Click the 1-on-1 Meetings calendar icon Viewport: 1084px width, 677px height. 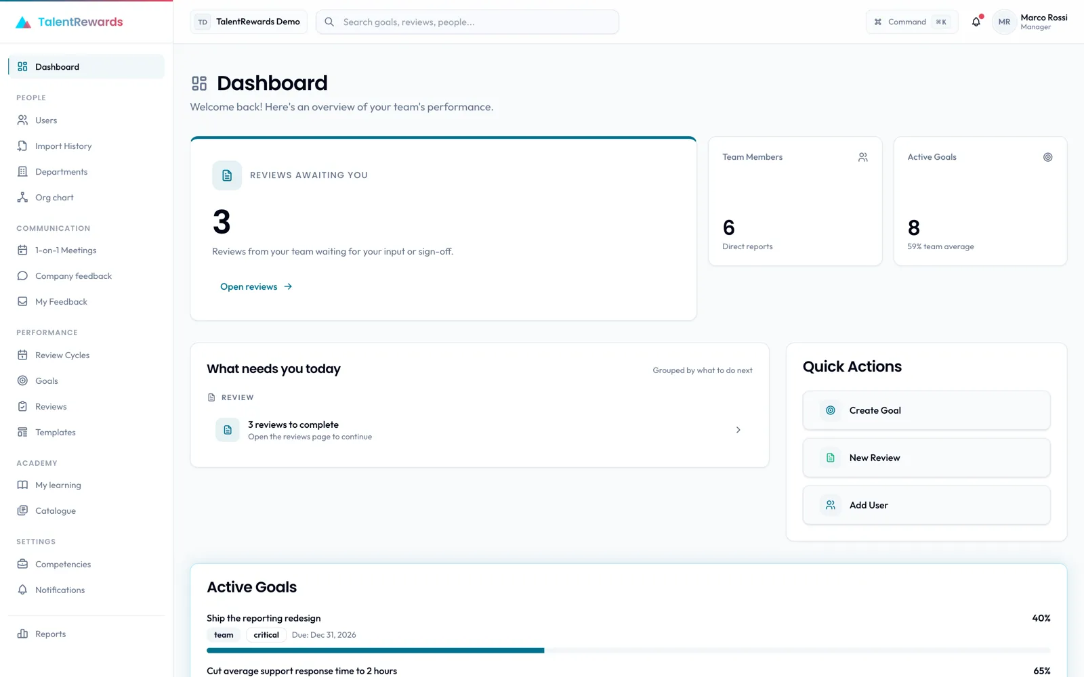[x=22, y=250]
